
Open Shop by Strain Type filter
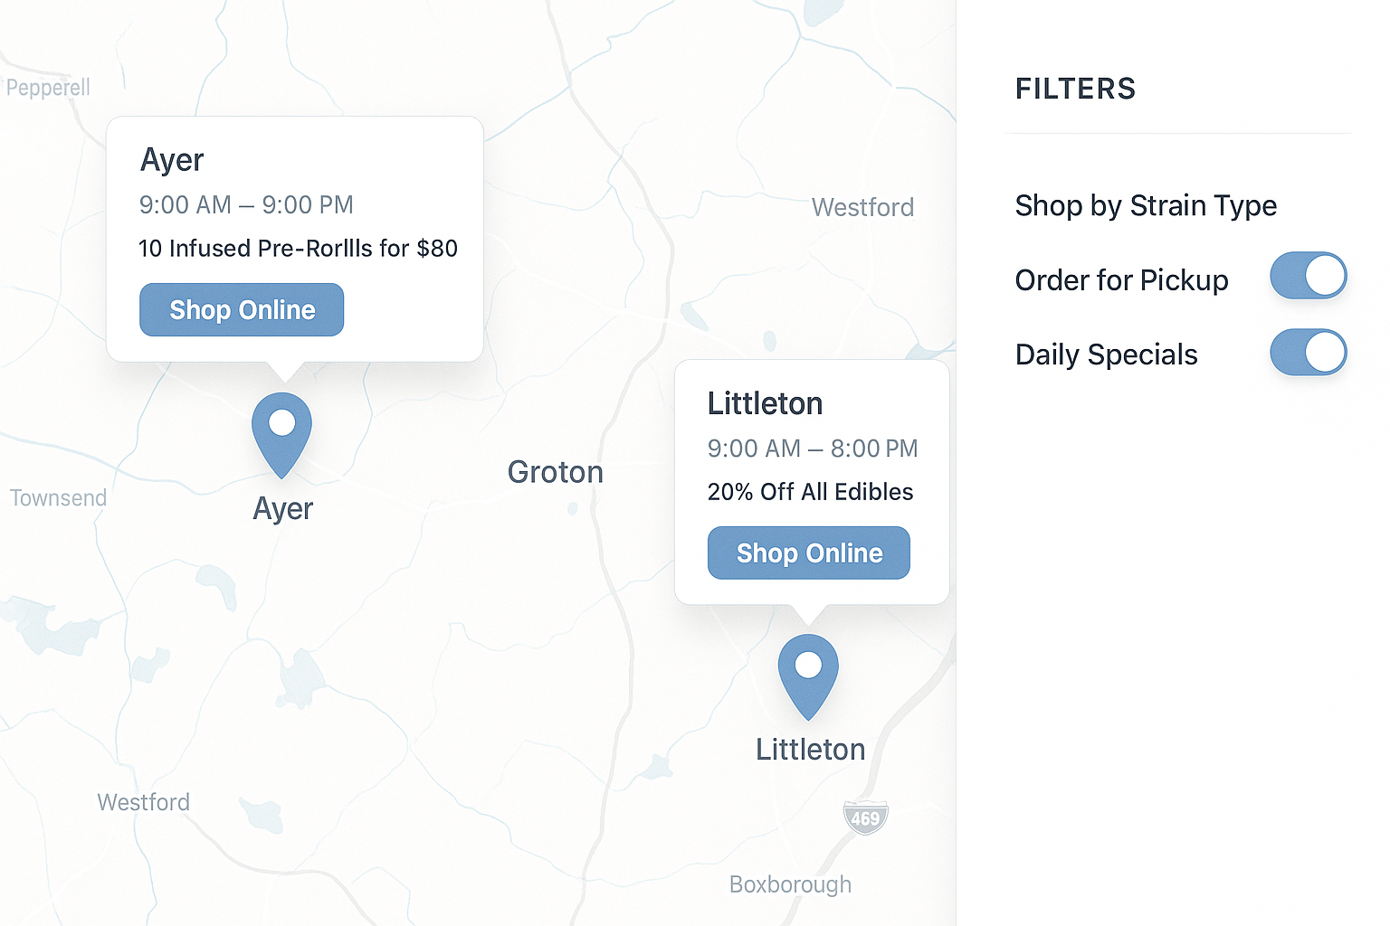[x=1146, y=206]
